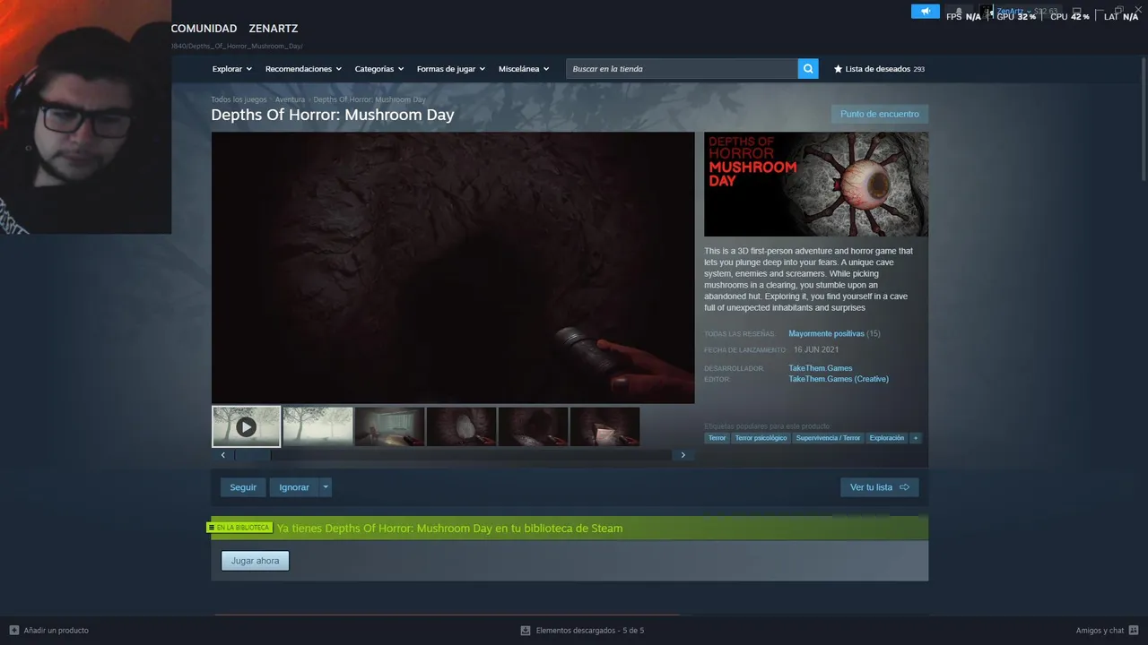Screen dimensions: 1148x645
Task: Open the Amigos y chat icon
Action: point(1135,631)
